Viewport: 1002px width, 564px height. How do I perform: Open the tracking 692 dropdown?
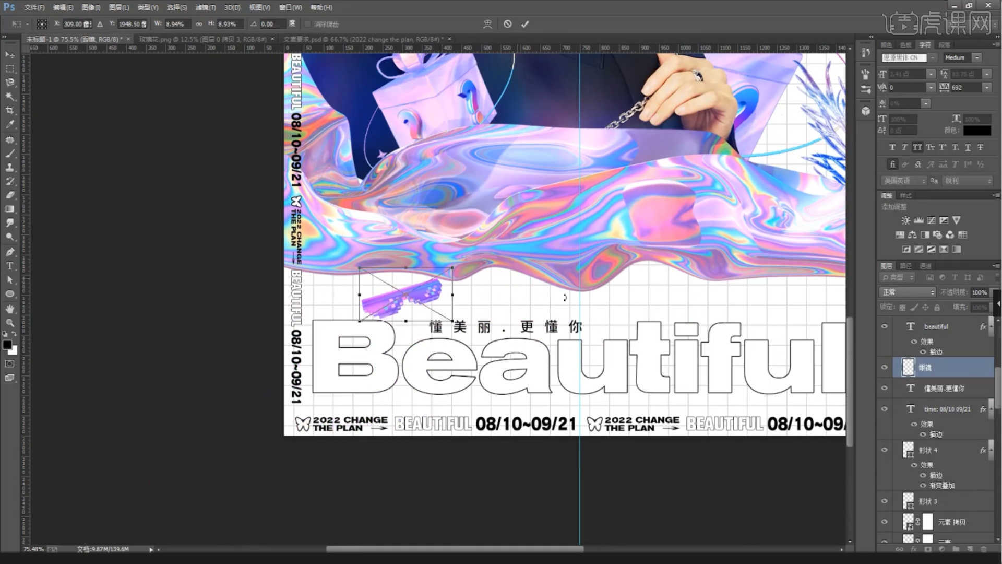[986, 87]
